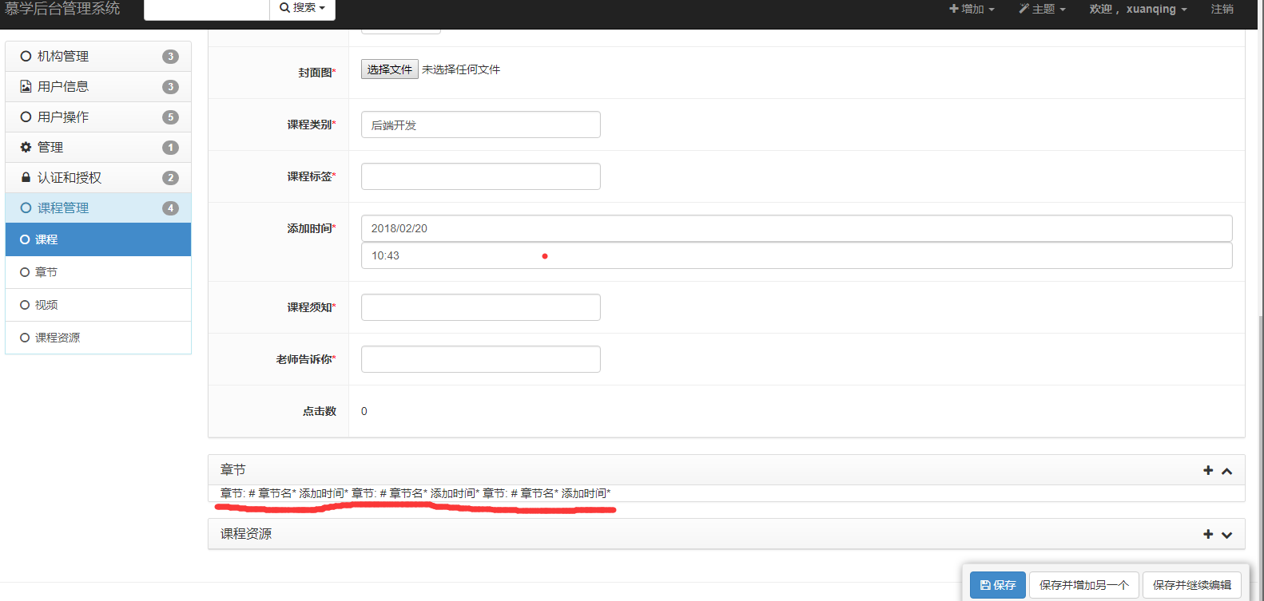Select 章节 in the sidebar

pyautogui.click(x=98, y=272)
